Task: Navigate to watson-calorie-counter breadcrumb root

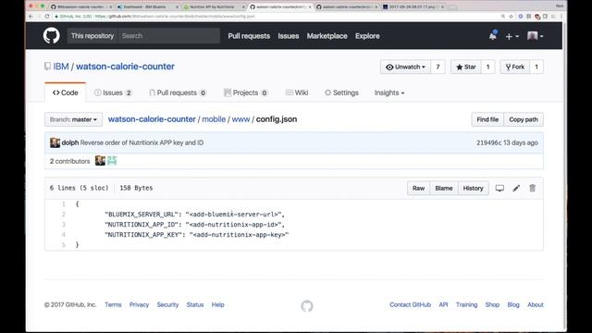Action: point(152,119)
